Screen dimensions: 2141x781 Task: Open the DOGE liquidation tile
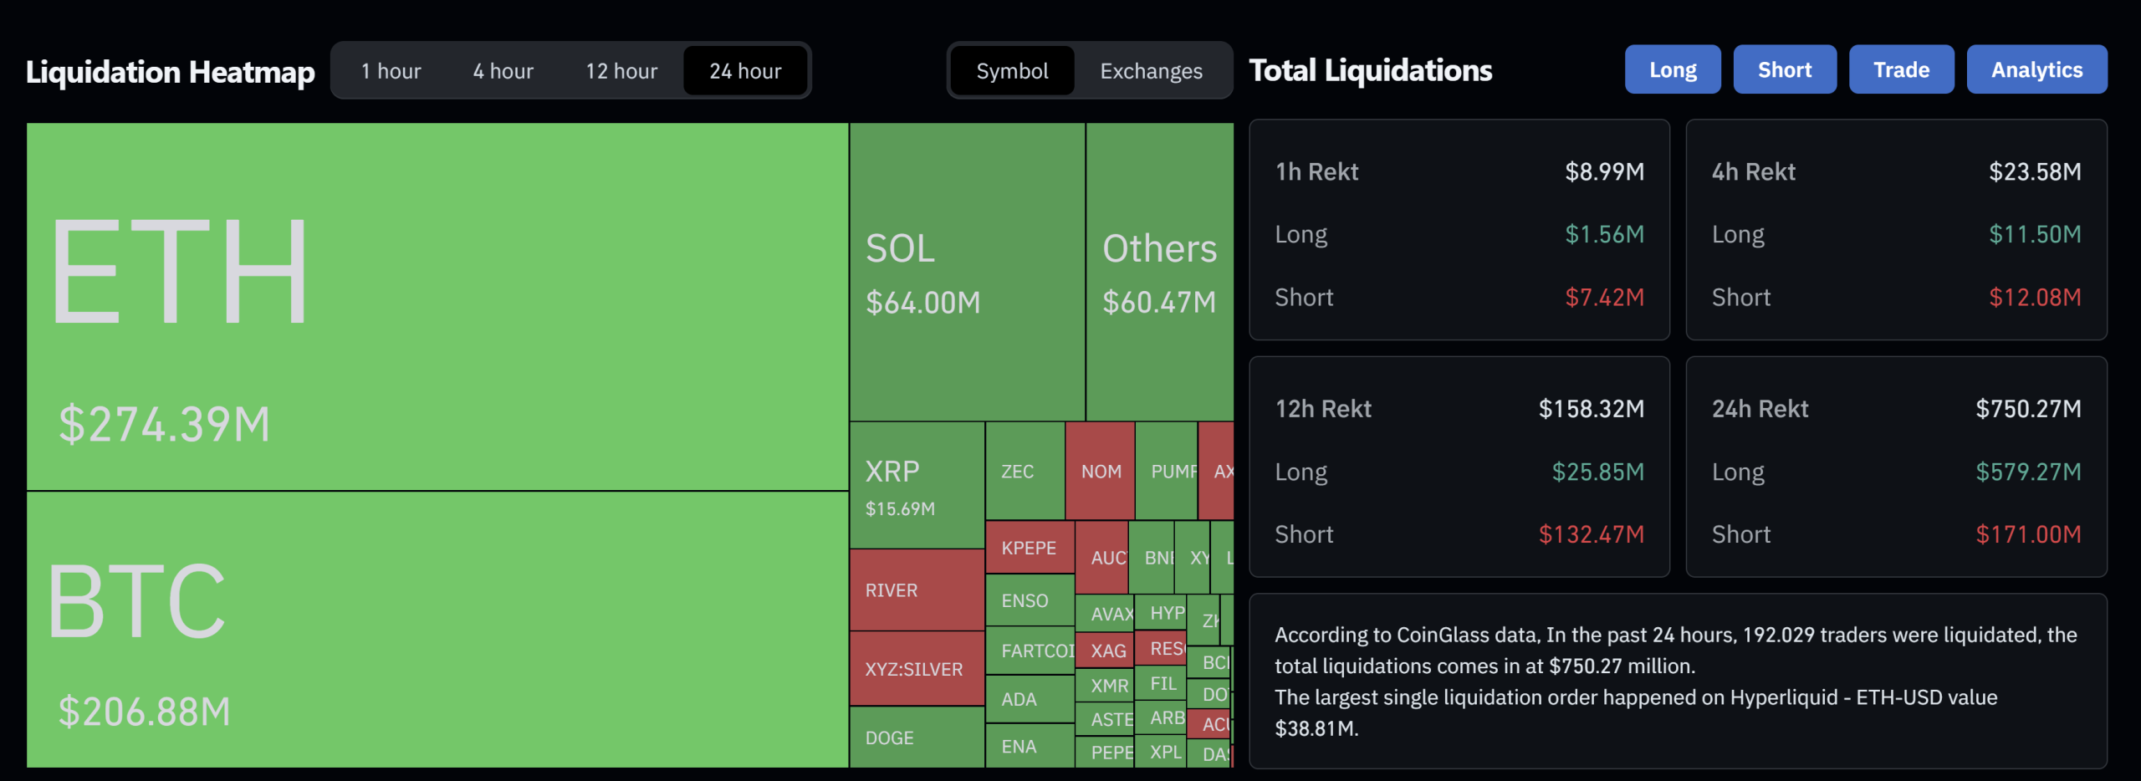click(x=891, y=738)
